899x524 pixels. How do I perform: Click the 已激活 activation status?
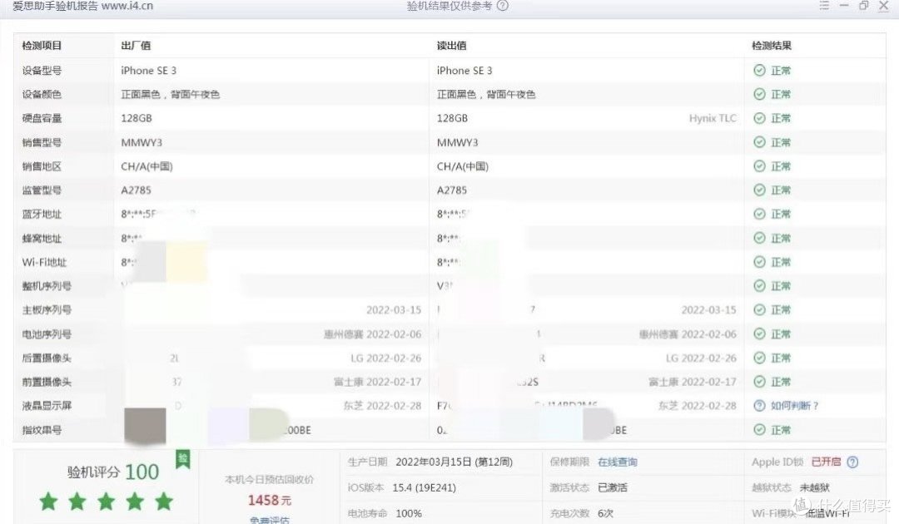point(613,488)
